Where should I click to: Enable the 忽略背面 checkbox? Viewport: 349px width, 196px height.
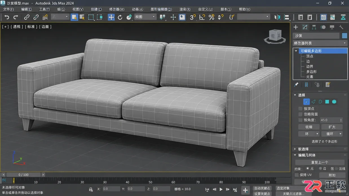[301, 114]
